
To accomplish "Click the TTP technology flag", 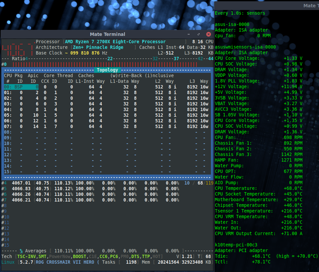I will click(x=146, y=256).
